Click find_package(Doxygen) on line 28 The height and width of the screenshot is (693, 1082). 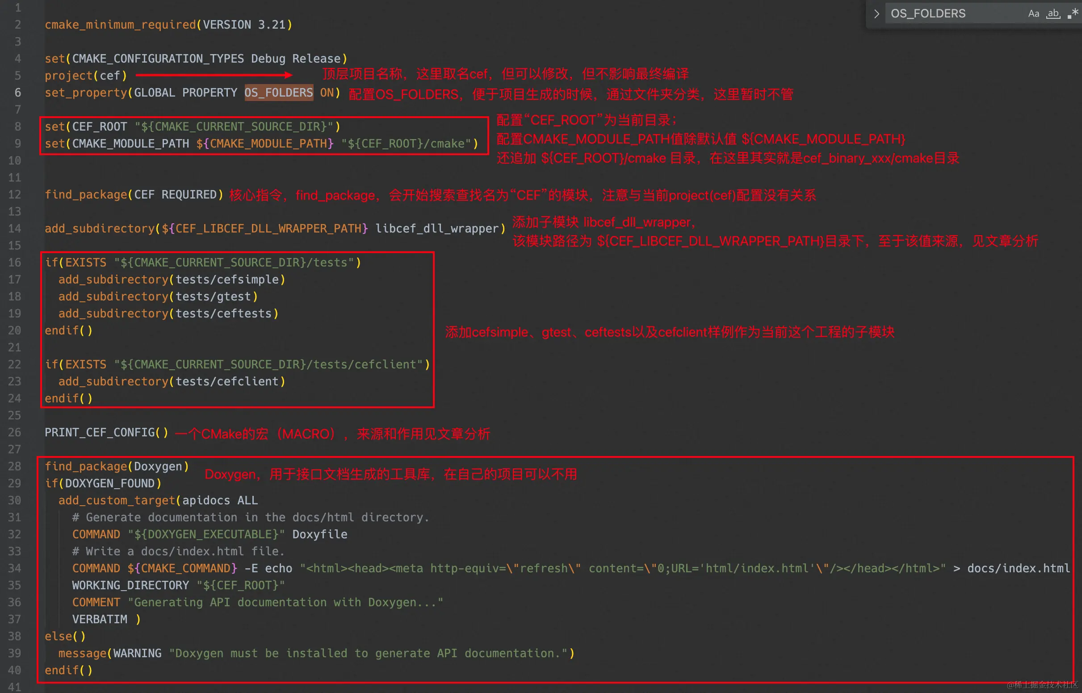(117, 466)
